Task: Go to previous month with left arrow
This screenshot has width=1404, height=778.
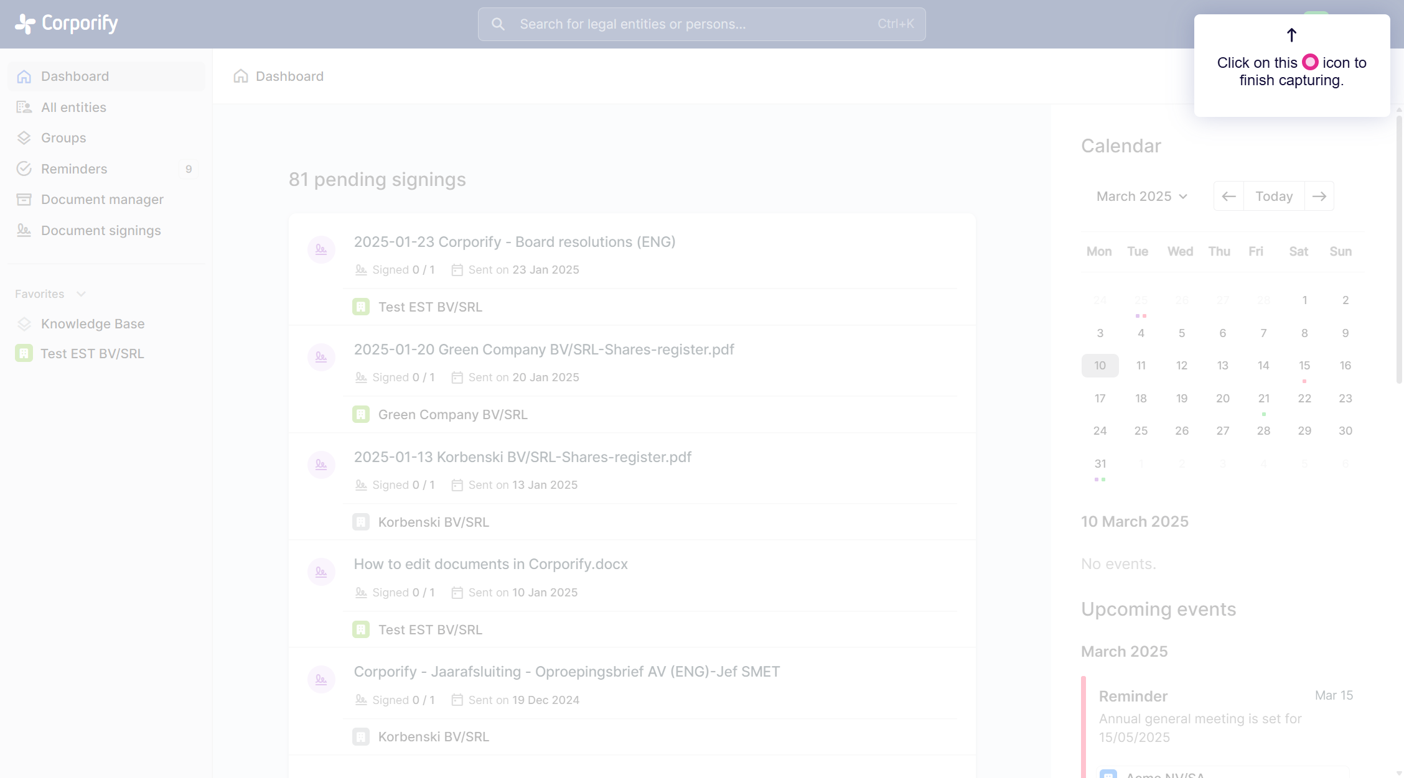Action: coord(1228,197)
